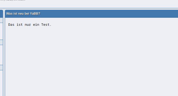Image resolution: width=178 pixels, height=96 pixels.
Task: Click the 'Das ist nur ein Test.' message
Action: tap(30, 25)
